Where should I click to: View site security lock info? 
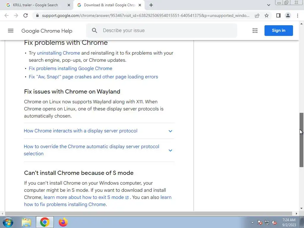pyautogui.click(x=37, y=15)
